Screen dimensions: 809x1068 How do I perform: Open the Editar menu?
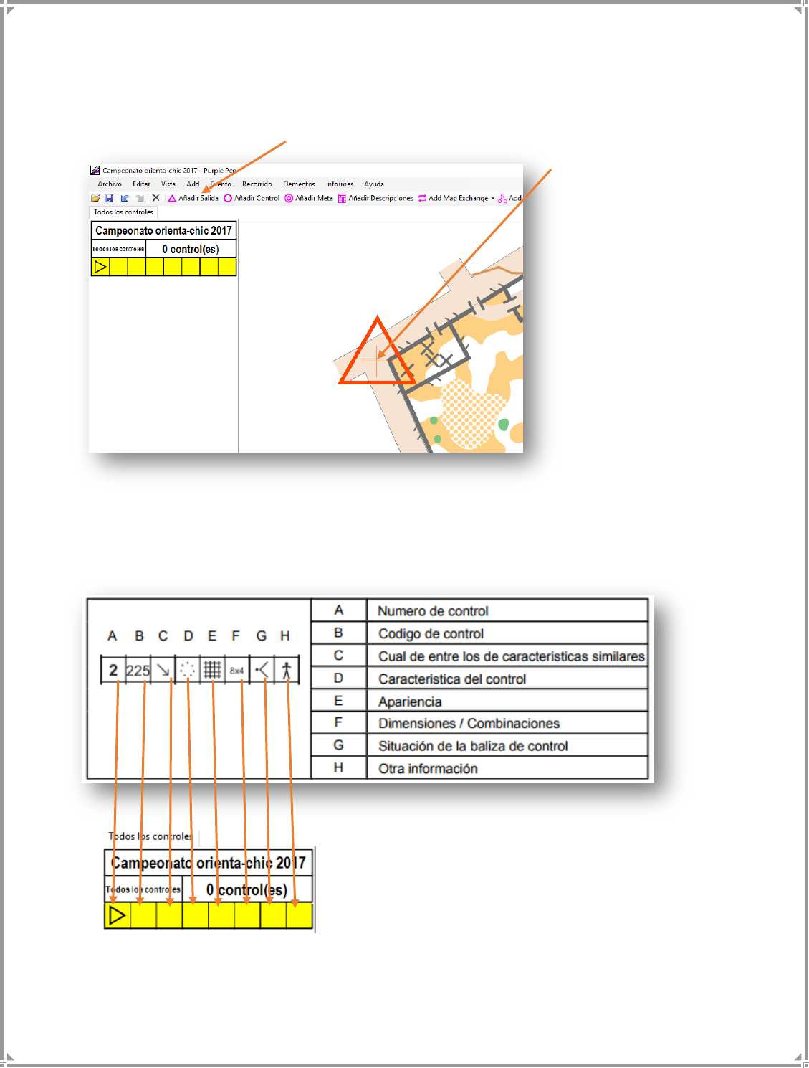tap(141, 184)
